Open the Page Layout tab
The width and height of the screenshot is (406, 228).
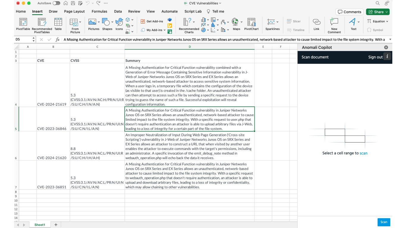coord(74,12)
